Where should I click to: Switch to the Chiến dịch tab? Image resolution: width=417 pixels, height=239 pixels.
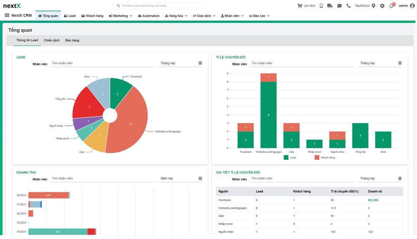point(51,40)
